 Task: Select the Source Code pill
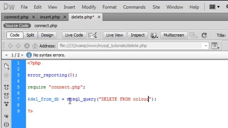[x=17, y=26]
